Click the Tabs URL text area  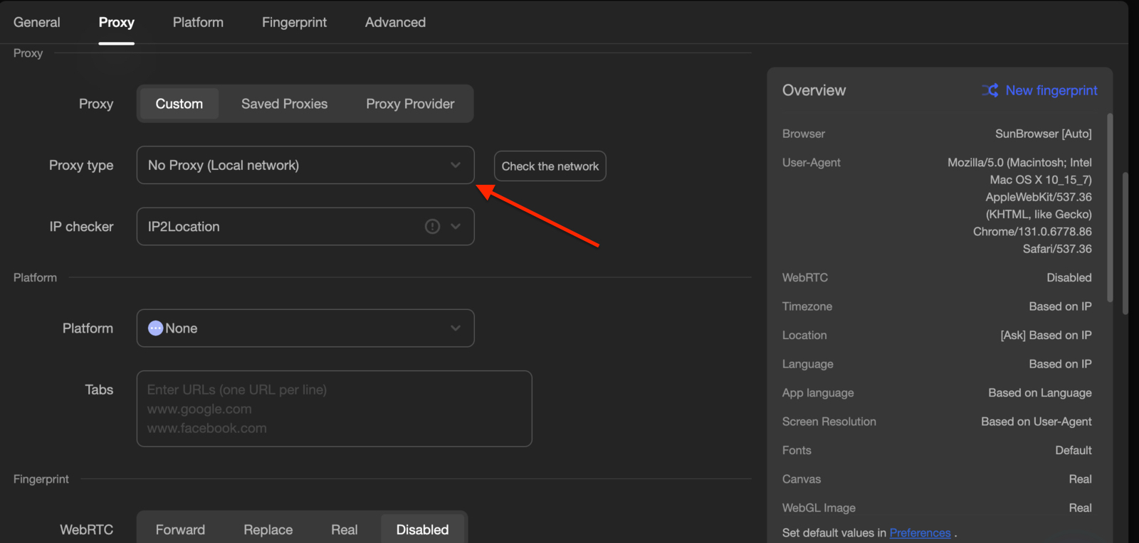334,409
